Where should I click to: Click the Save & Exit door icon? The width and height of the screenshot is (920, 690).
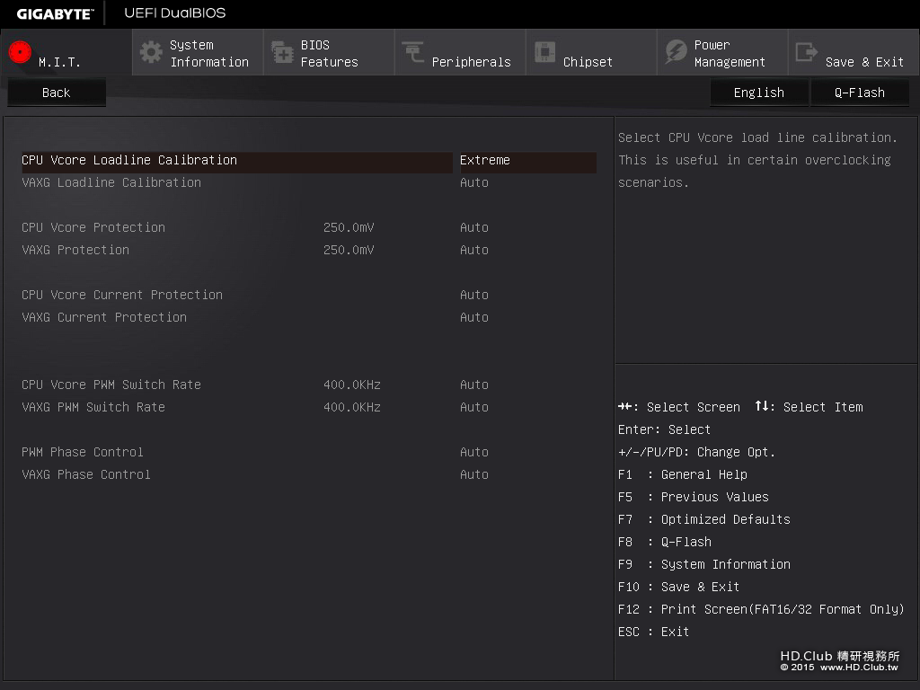[807, 52]
